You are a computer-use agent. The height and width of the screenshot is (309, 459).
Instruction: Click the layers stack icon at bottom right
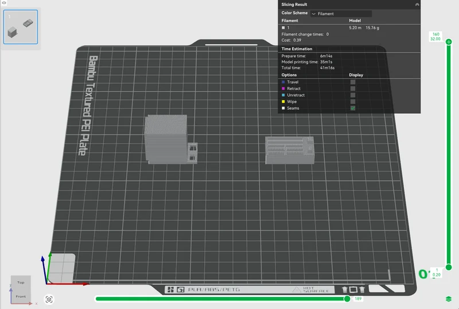point(449,299)
